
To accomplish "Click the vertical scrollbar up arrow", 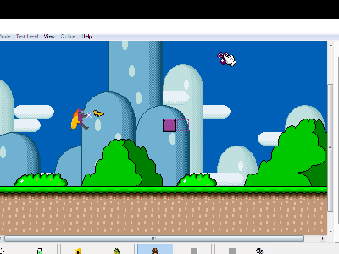I will tap(331, 45).
